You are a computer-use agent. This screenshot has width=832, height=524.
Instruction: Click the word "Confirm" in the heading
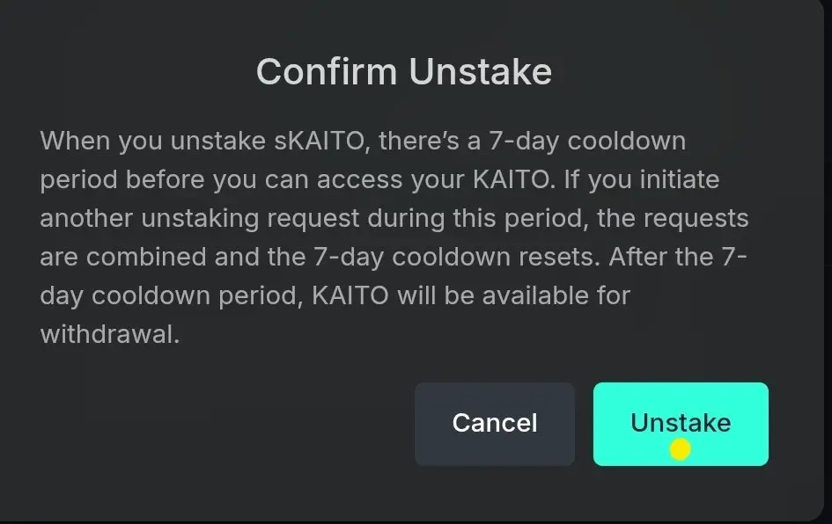click(x=327, y=71)
